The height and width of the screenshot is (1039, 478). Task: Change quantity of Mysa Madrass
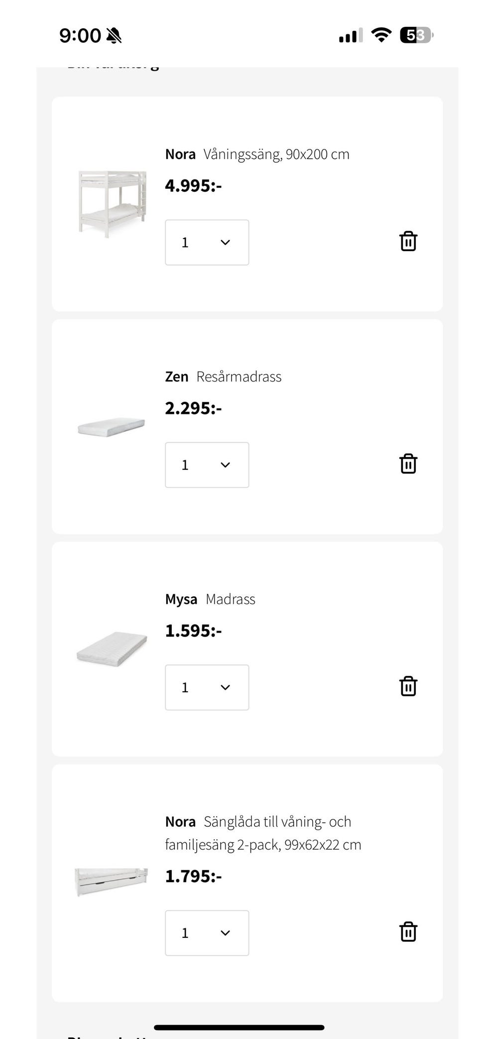tap(207, 687)
